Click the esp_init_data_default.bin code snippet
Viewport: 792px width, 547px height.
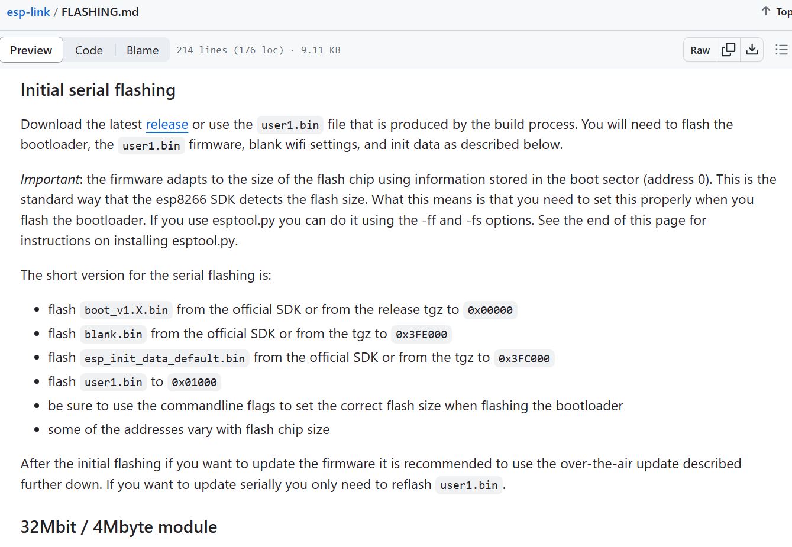point(164,358)
